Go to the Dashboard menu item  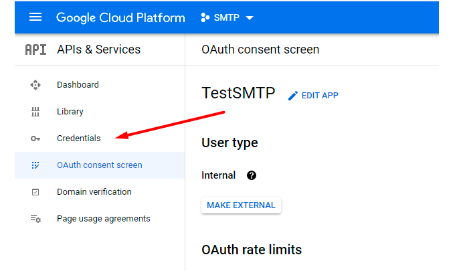(x=78, y=85)
